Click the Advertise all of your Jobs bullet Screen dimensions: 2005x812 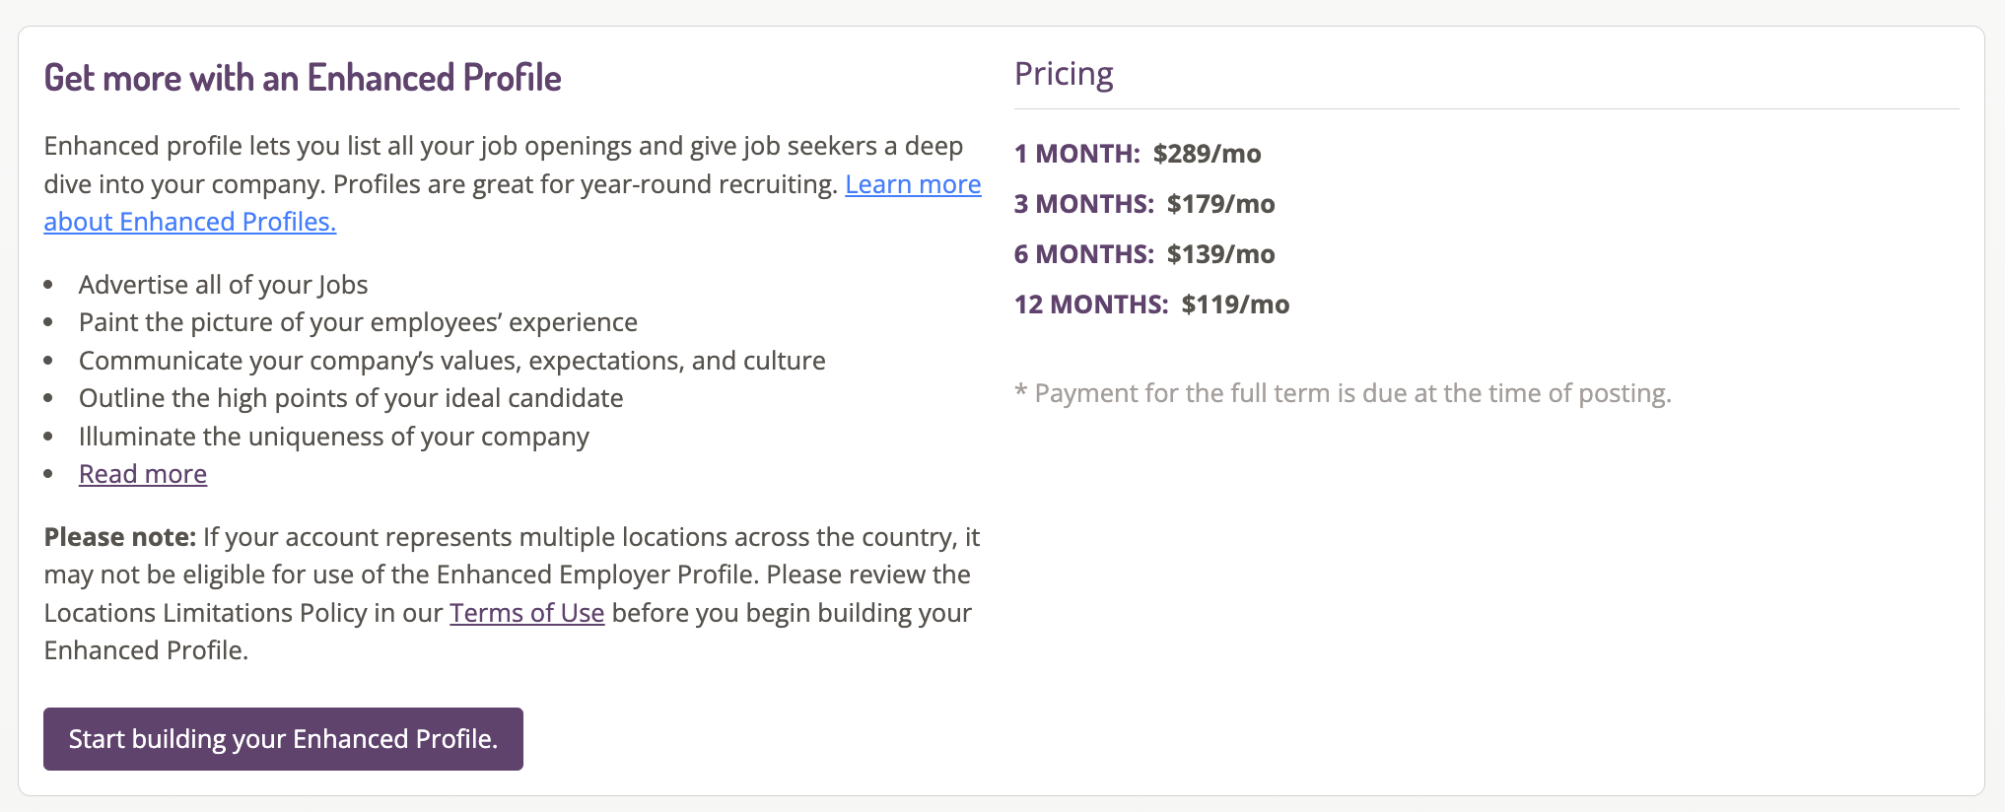(223, 285)
